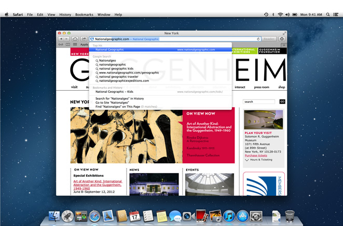Click the iCloud Tabs toolbar icon

75,39
